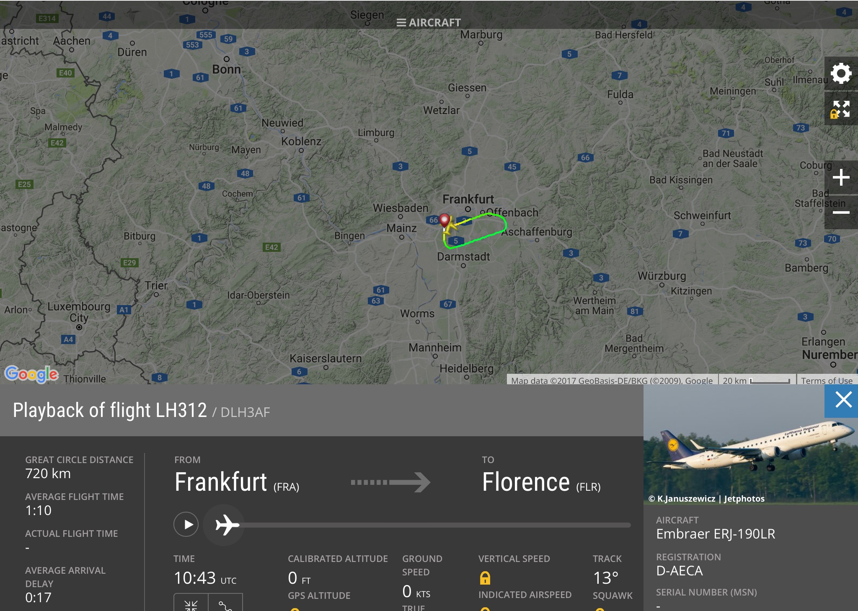Viewport: 858px width, 611px height.
Task: Close the flight playback panel
Action: [841, 401]
